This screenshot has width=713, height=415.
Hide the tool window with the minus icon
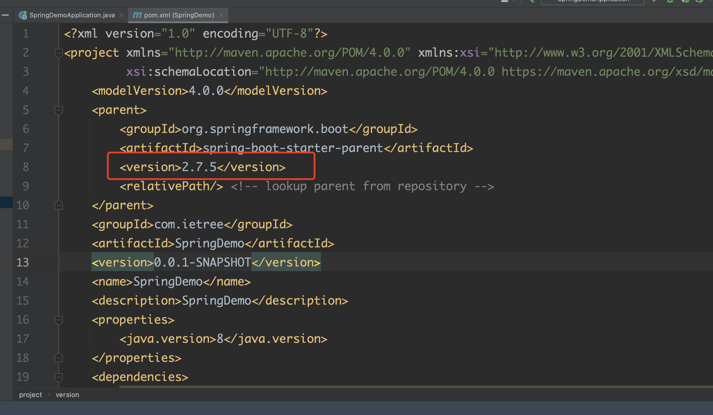pos(5,15)
